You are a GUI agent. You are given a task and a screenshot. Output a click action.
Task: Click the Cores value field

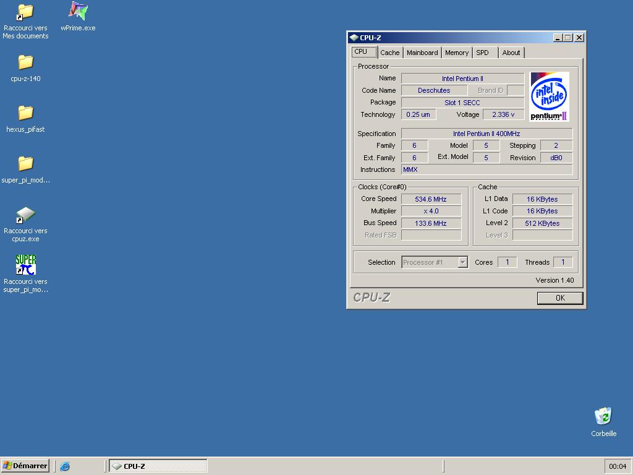pyautogui.click(x=507, y=262)
